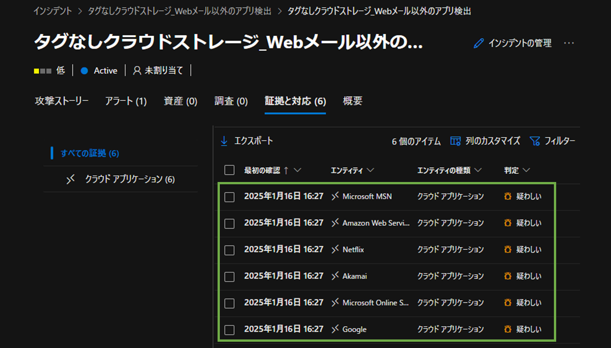
Task: Click the incident title heading text
Action: click(228, 42)
